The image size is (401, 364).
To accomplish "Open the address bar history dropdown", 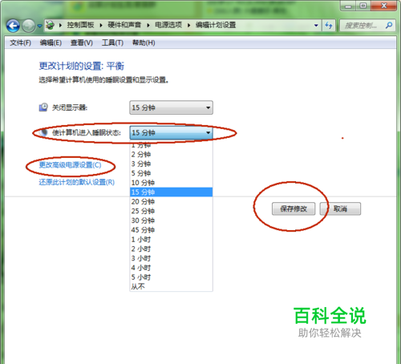I will (x=316, y=26).
